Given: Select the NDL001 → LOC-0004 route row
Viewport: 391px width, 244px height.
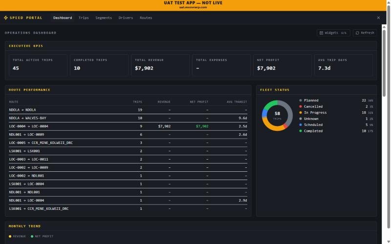Looking at the screenshot, I should [x=128, y=200].
